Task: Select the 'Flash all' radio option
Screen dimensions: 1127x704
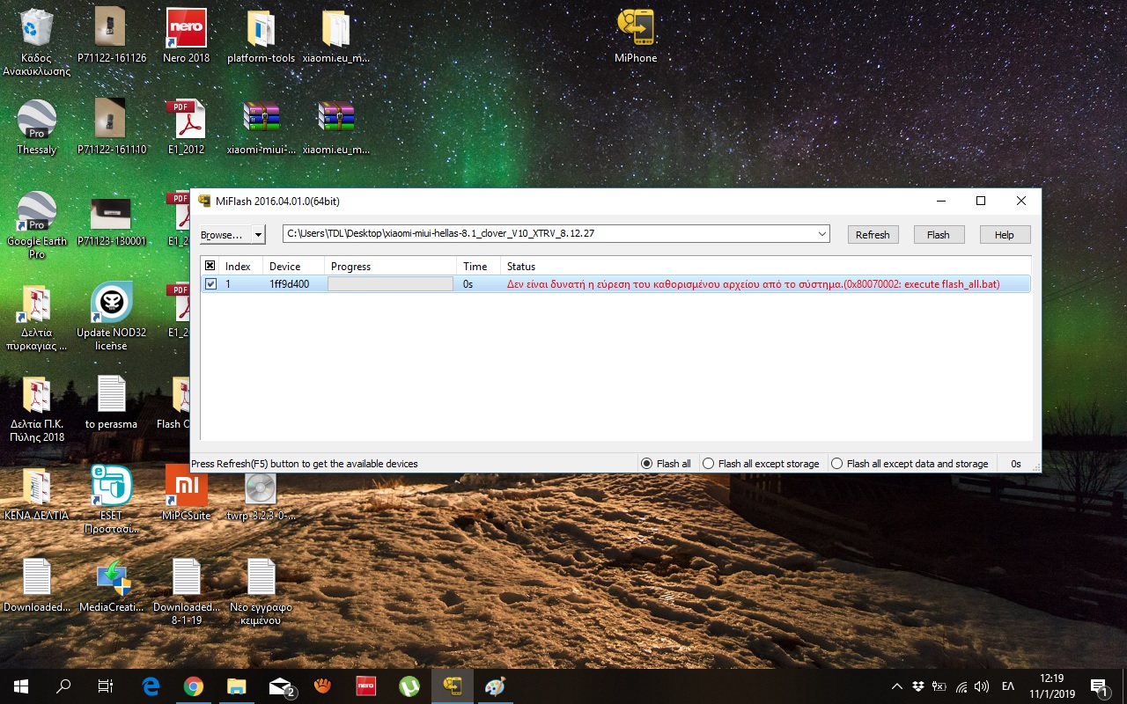Action: (x=647, y=464)
